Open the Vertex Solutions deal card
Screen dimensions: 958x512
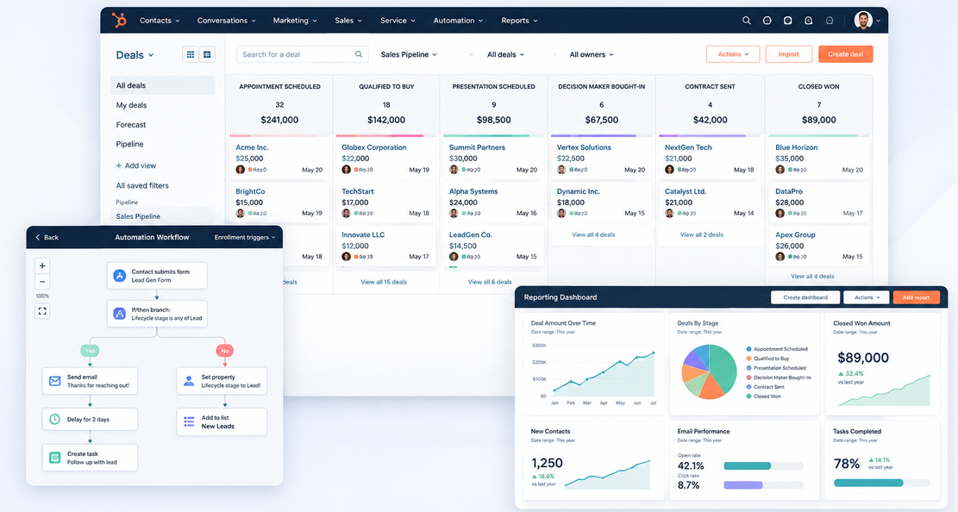coord(601,158)
